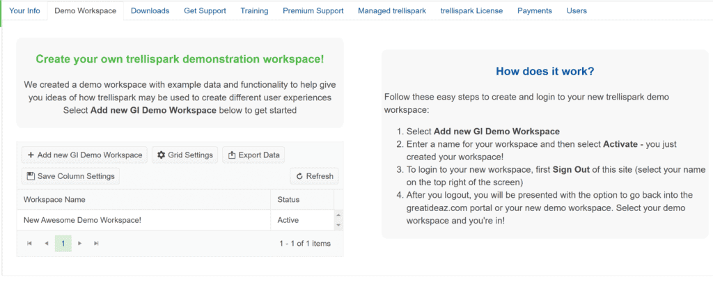Click Save Column Settings button
This screenshot has height=282, width=713.
(x=70, y=176)
